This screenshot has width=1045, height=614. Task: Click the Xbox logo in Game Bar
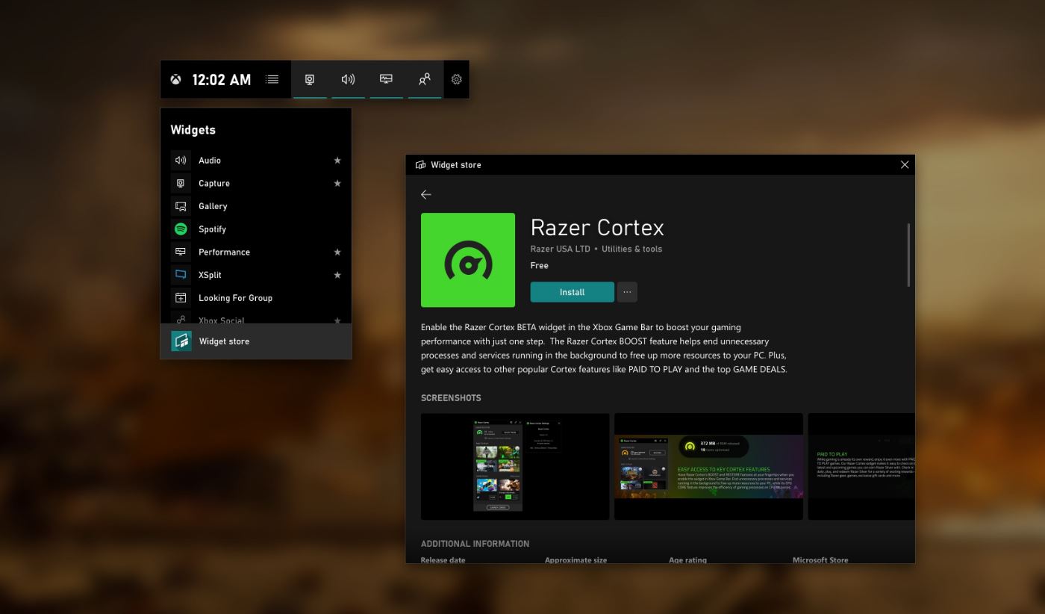[175, 79]
